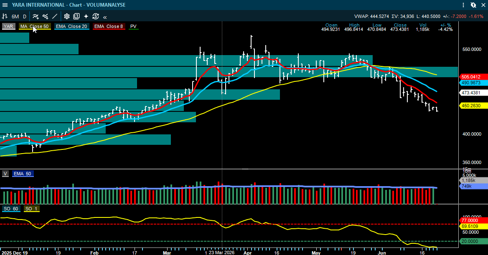This screenshot has width=488, height=255.
Task: Click the blue 490.9673 price tag
Action: [x=473, y=83]
